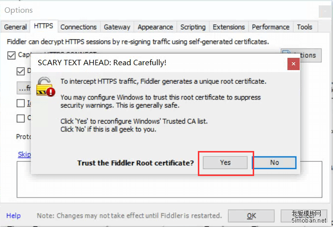
Task: Close the SCARY TEXT AHEAD dialog
Action: [x=293, y=64]
